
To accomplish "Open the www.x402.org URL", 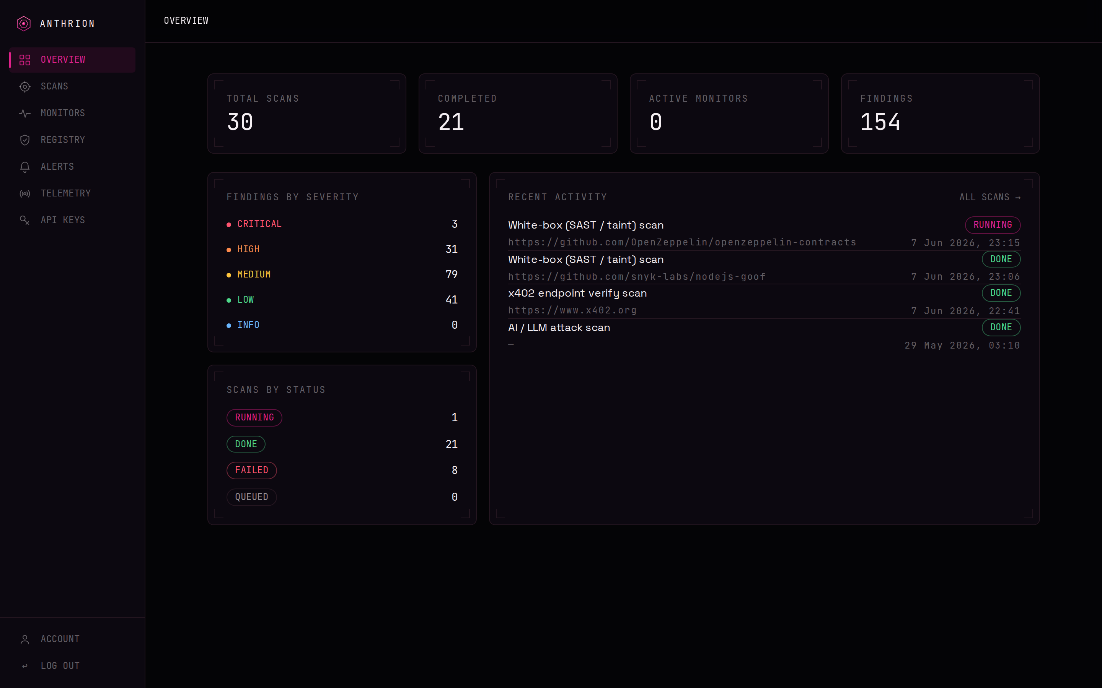I will (x=572, y=310).
